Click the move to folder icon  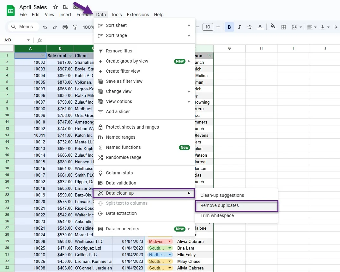pos(65,7)
